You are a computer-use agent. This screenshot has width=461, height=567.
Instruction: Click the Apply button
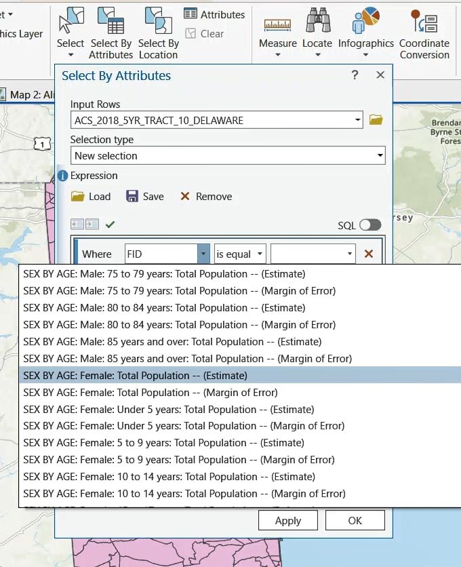coord(288,520)
